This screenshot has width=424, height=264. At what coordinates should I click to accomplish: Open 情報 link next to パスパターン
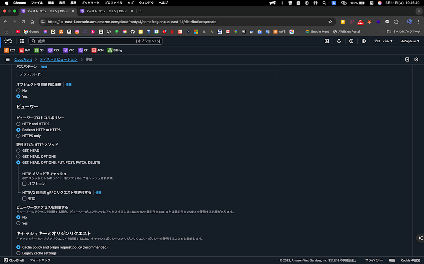(x=44, y=67)
